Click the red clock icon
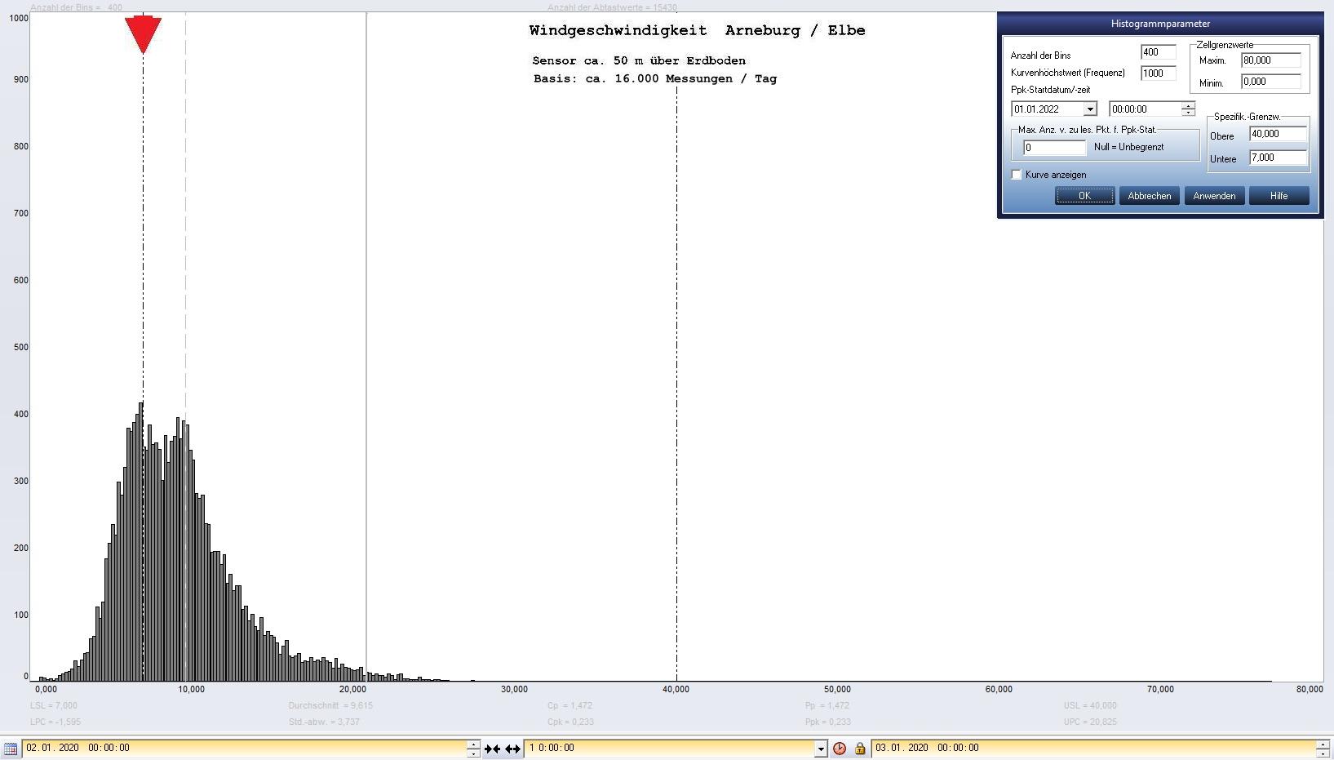This screenshot has width=1334, height=760. click(x=840, y=748)
